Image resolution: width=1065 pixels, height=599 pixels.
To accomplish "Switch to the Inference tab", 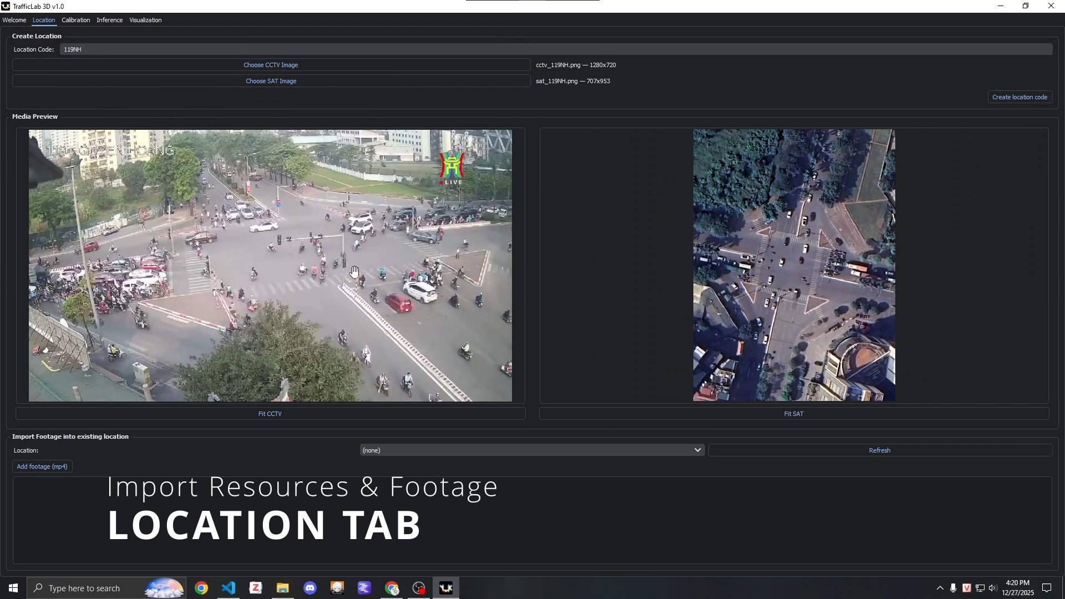I will click(109, 20).
